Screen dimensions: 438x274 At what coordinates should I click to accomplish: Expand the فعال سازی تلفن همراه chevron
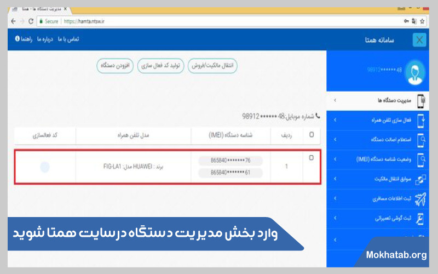point(335,120)
